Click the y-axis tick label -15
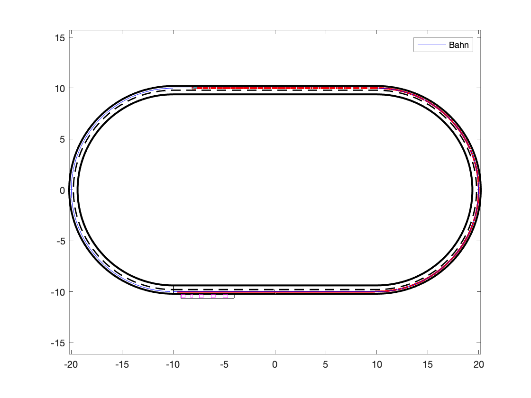The image size is (531, 398). (x=59, y=343)
